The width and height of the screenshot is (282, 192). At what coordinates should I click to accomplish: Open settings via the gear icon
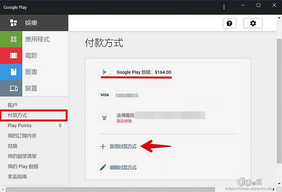pos(253,23)
